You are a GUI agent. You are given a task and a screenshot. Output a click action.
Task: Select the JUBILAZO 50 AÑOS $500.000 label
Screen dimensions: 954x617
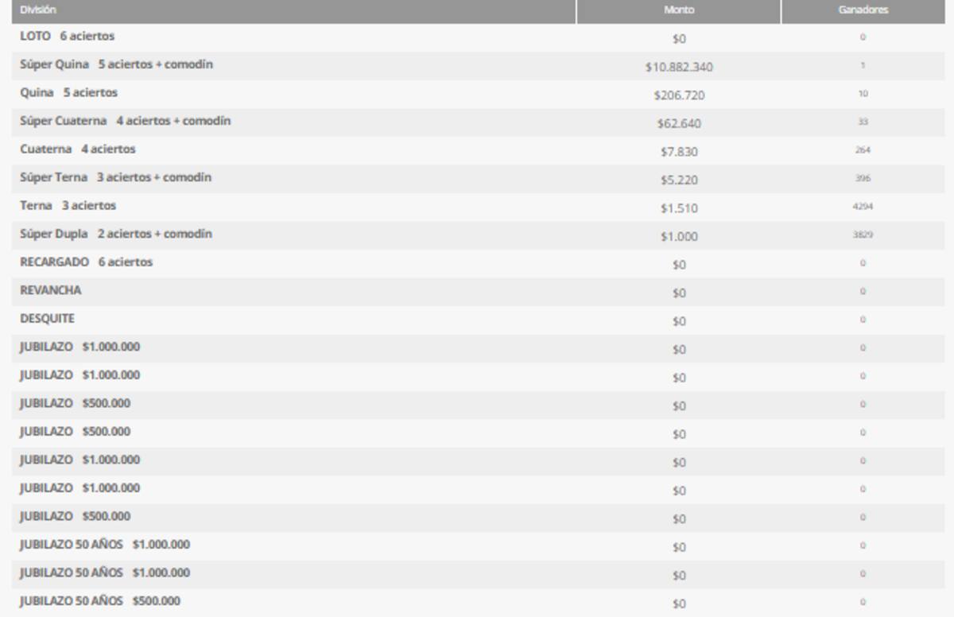click(x=99, y=601)
